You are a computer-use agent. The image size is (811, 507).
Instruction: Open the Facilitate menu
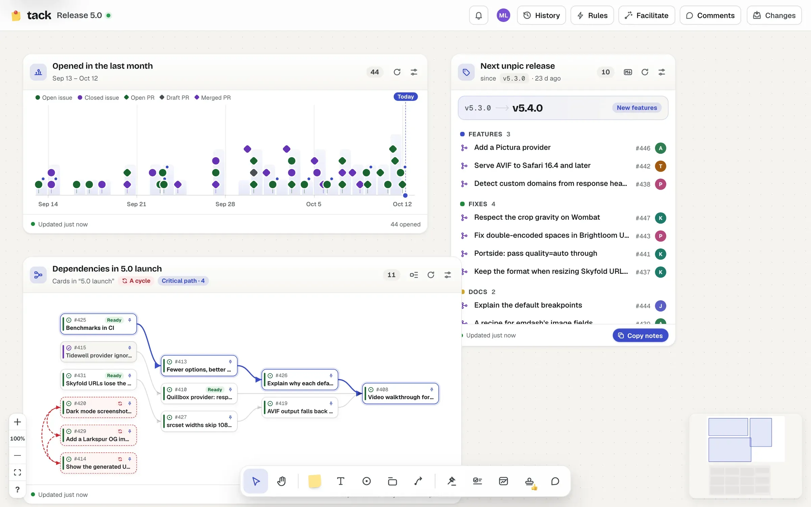pos(646,16)
